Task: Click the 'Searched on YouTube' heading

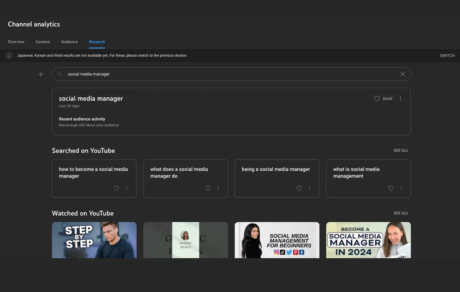Action: [x=83, y=151]
